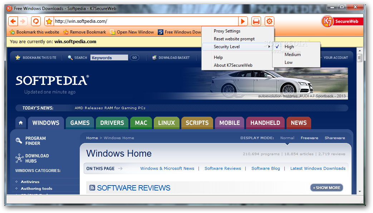Image resolution: width=373 pixels, height=213 pixels.
Task: Click Bookmark this website
Action: click(x=34, y=32)
